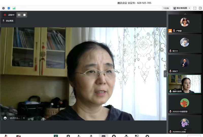Open the 演讲者视图 view dropdown
Screen dimensions: 203x137
pos(182,8)
